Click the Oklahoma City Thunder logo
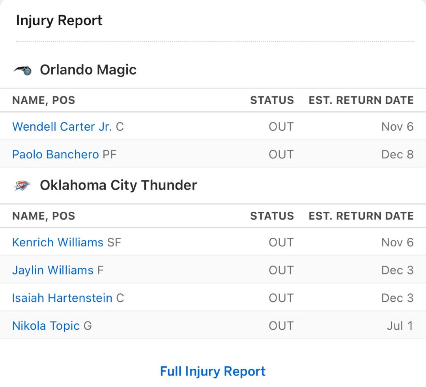The height and width of the screenshot is (387, 426). [x=22, y=186]
